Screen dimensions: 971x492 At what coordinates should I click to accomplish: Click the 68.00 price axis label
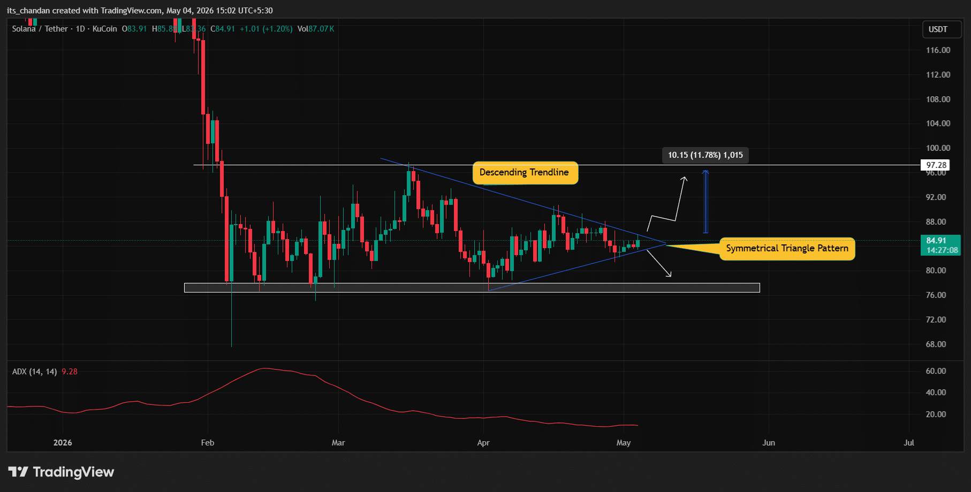pos(936,344)
